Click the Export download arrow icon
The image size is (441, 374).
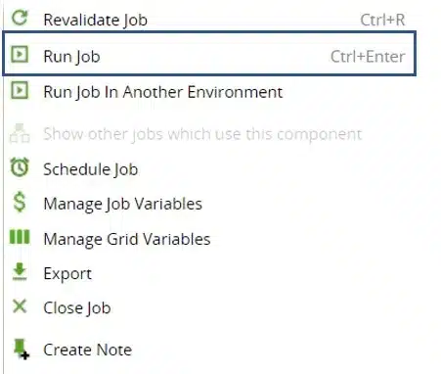pyautogui.click(x=20, y=272)
